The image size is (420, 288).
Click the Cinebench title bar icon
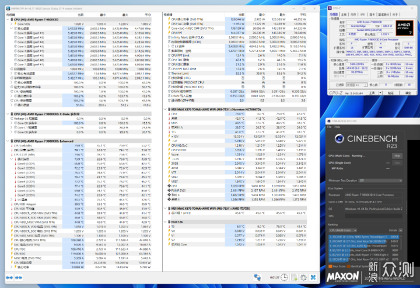pyautogui.click(x=328, y=121)
